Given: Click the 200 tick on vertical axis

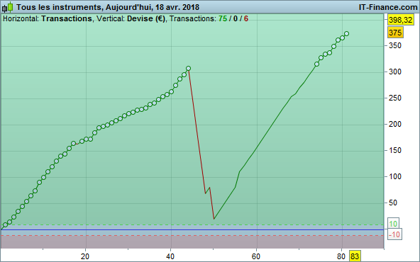Looking at the screenshot, I should 395,124.
